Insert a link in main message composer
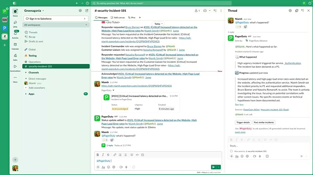 (115, 155)
